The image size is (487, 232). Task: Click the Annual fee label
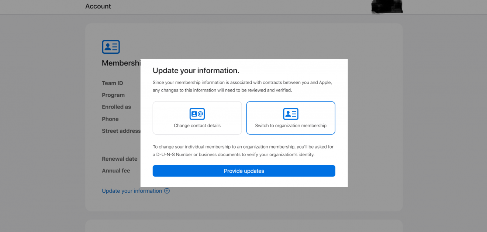(x=116, y=171)
